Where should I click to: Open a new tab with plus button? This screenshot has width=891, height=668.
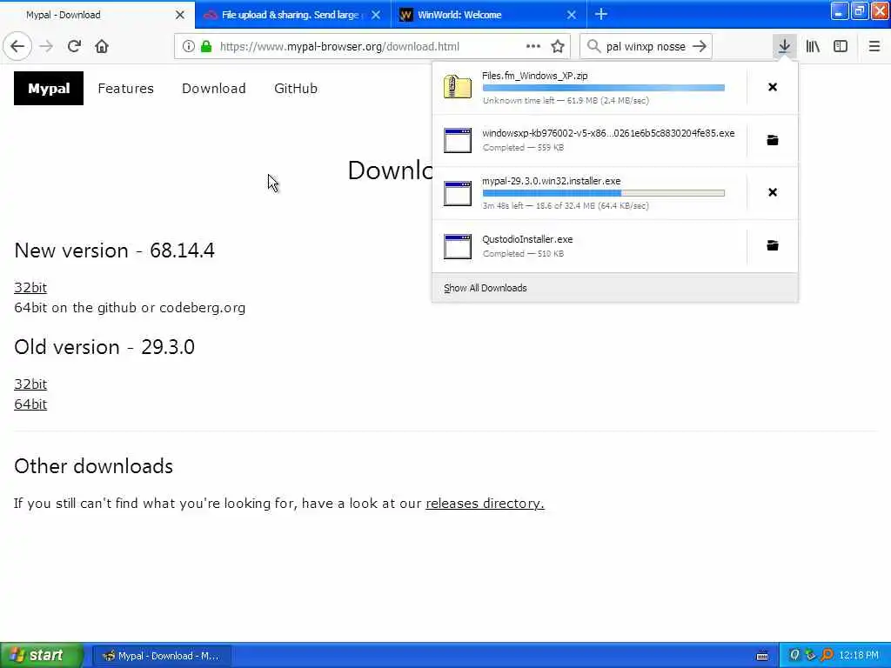(600, 15)
